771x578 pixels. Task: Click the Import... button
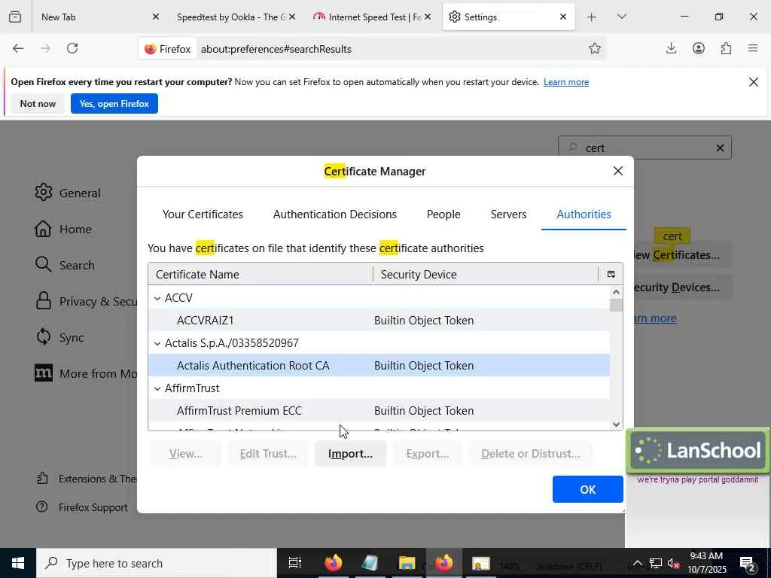tap(350, 454)
